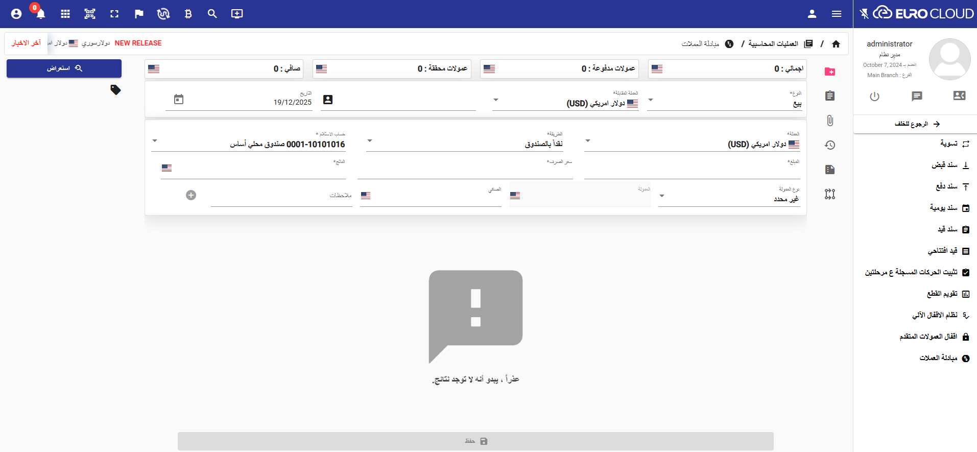Viewport: 977px width, 452px height.
Task: Click the العمليات المحاسبية breadcrumb link
Action: [773, 44]
